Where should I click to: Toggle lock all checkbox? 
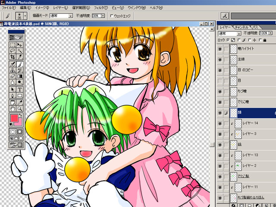tap(260, 40)
